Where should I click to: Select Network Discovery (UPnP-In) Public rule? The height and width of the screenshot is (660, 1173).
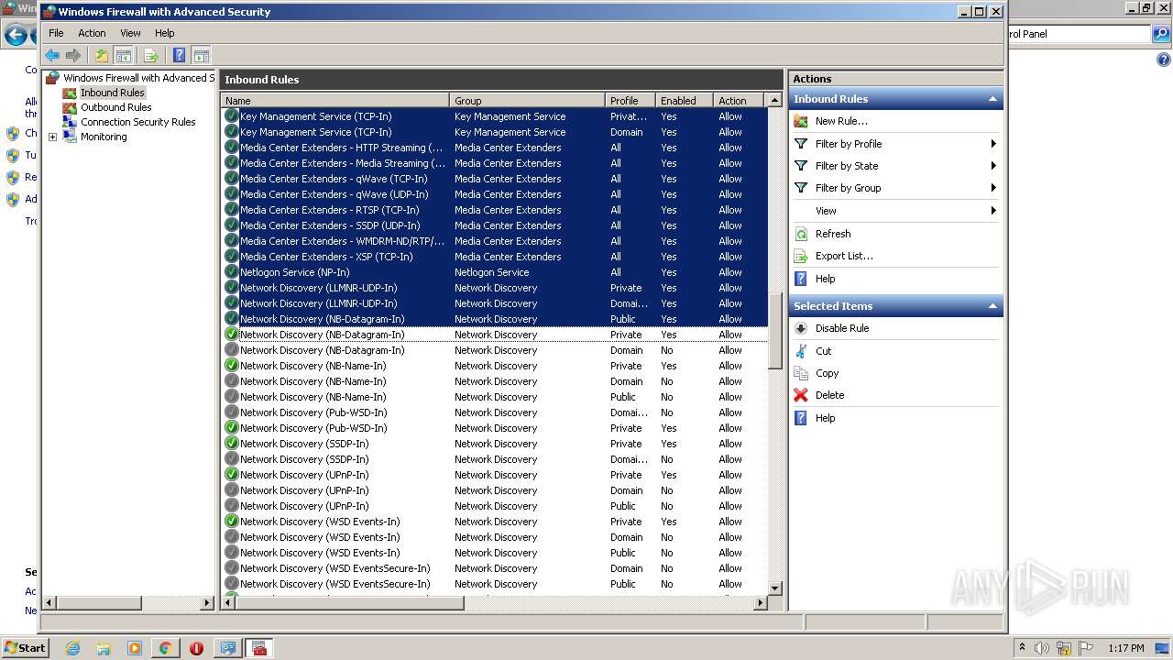click(494, 506)
